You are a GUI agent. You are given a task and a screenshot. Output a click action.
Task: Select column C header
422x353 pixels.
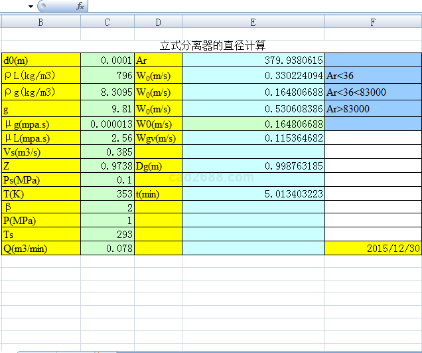click(107, 23)
